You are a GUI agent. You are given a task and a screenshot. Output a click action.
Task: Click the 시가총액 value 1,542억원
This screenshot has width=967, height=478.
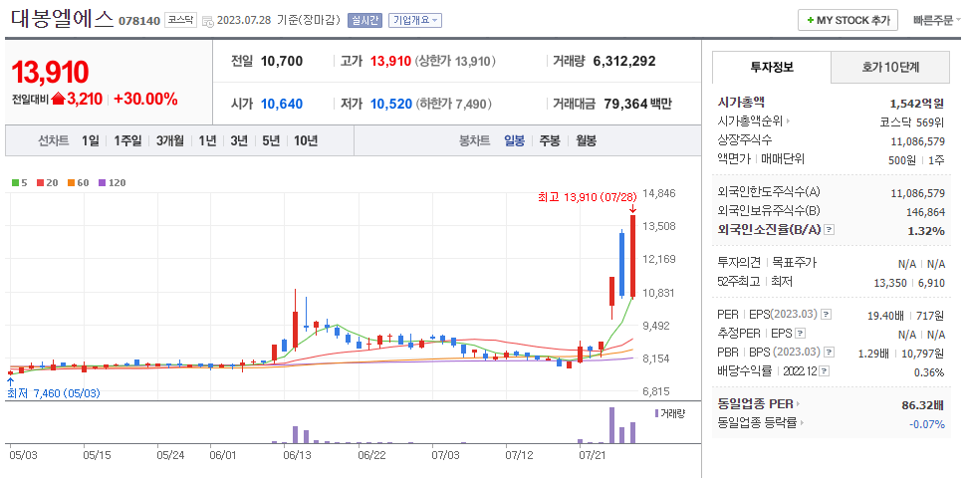(917, 103)
